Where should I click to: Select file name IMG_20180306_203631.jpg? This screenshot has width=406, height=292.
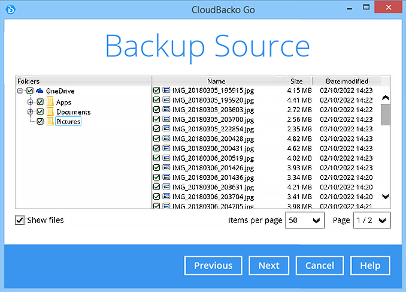(x=213, y=187)
